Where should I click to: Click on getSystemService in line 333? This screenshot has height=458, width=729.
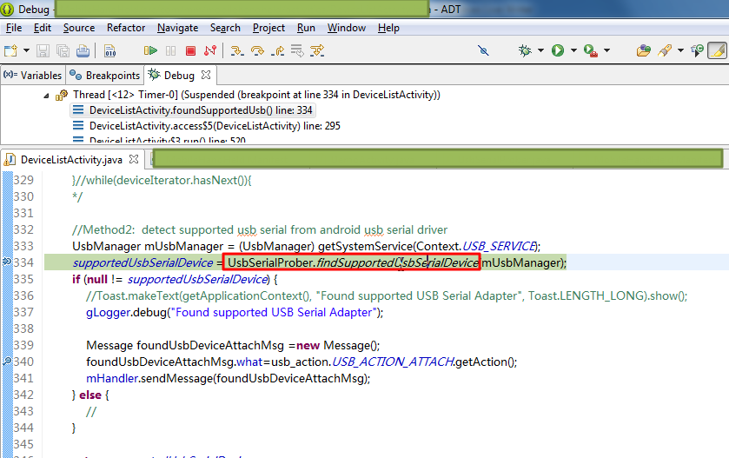(x=365, y=246)
